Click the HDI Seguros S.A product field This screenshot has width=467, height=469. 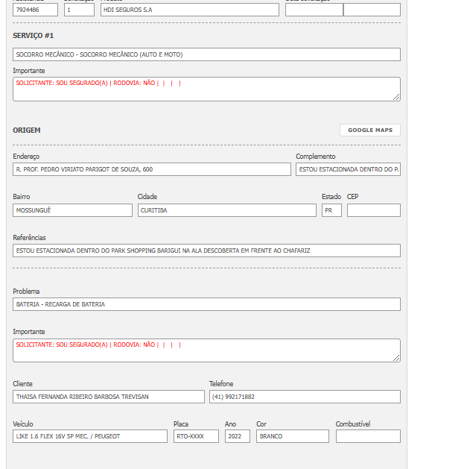189,10
